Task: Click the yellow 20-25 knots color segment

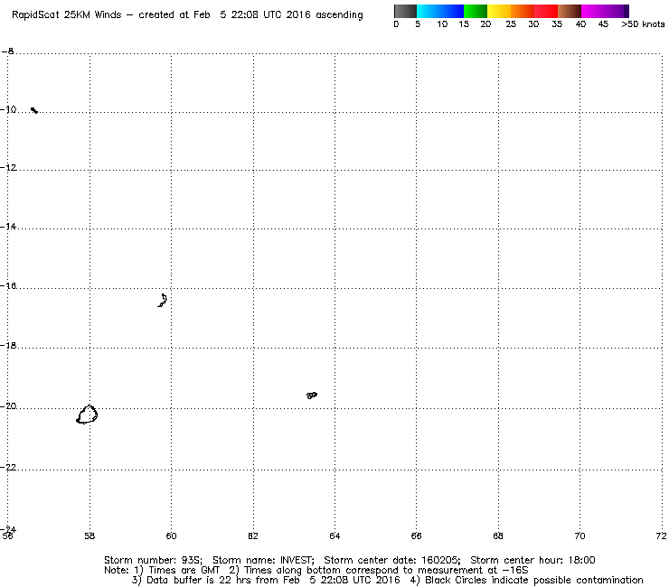Action: pyautogui.click(x=499, y=11)
